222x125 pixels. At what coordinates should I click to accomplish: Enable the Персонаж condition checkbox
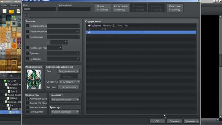click(x=27, y=59)
